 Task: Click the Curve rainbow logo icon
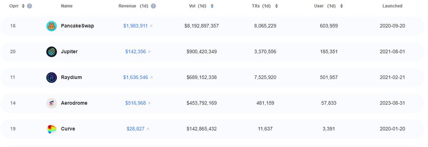click(52, 129)
